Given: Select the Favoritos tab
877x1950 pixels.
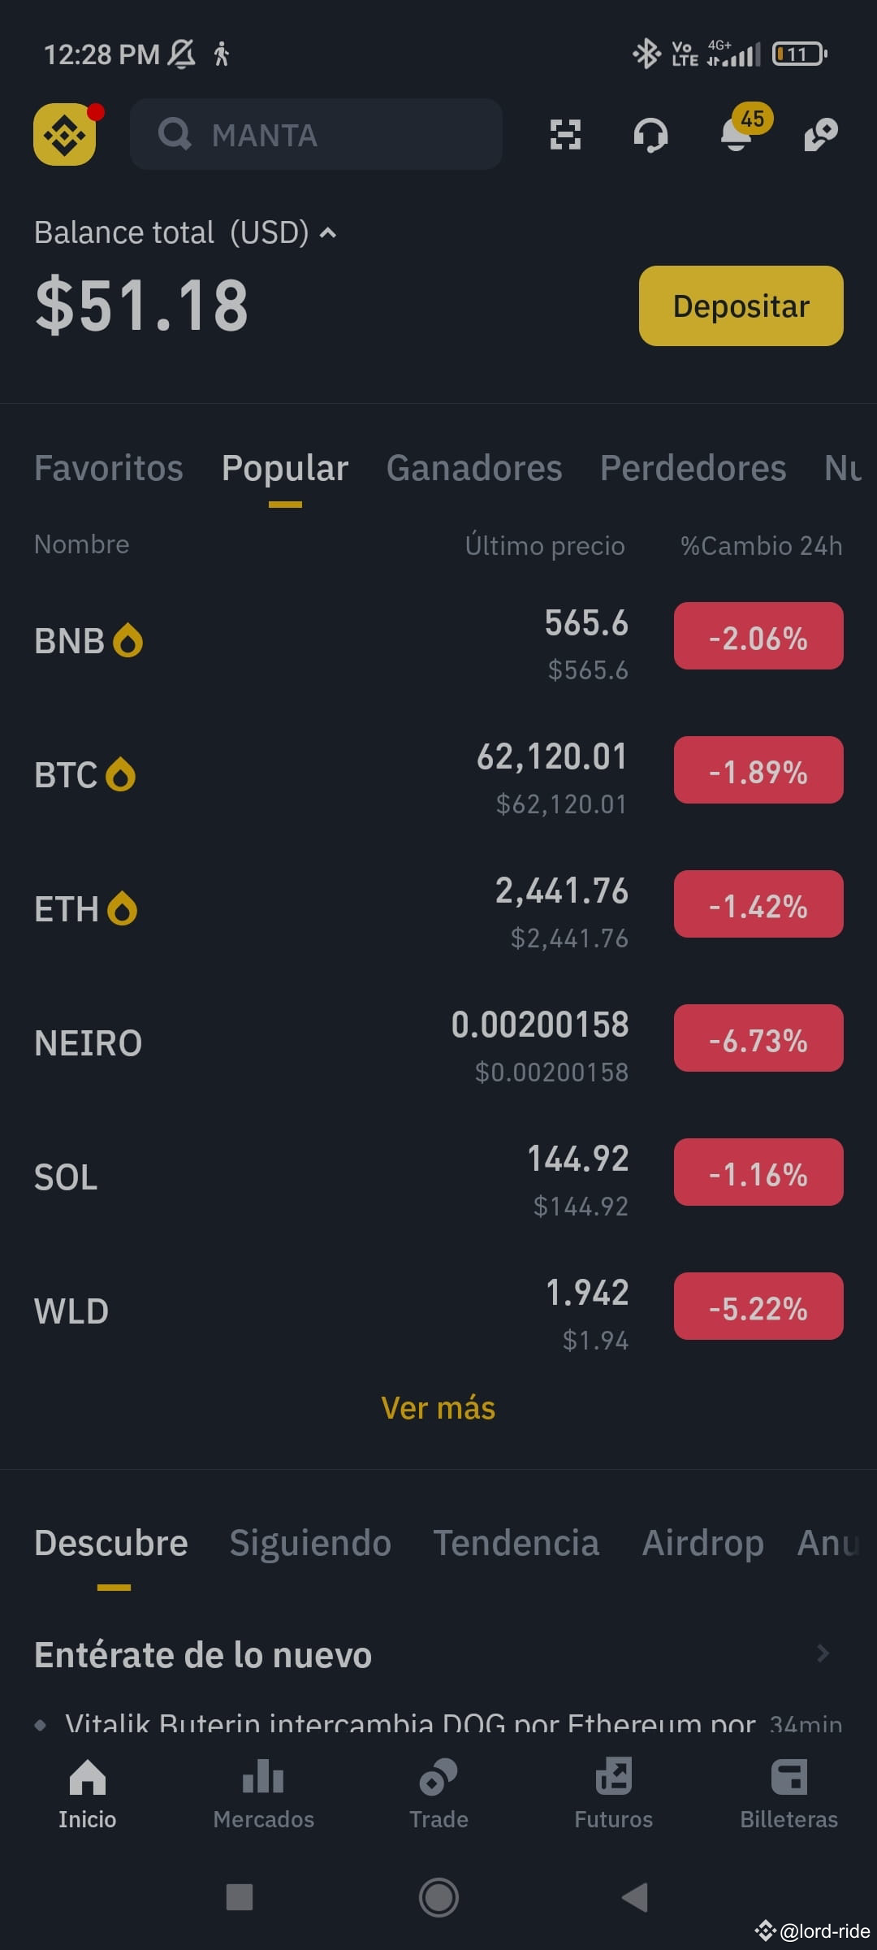Looking at the screenshot, I should click(x=109, y=469).
